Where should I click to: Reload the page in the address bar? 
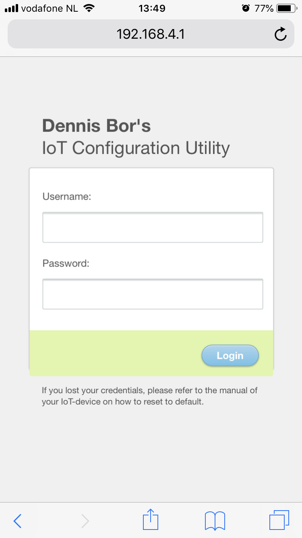coord(280,34)
